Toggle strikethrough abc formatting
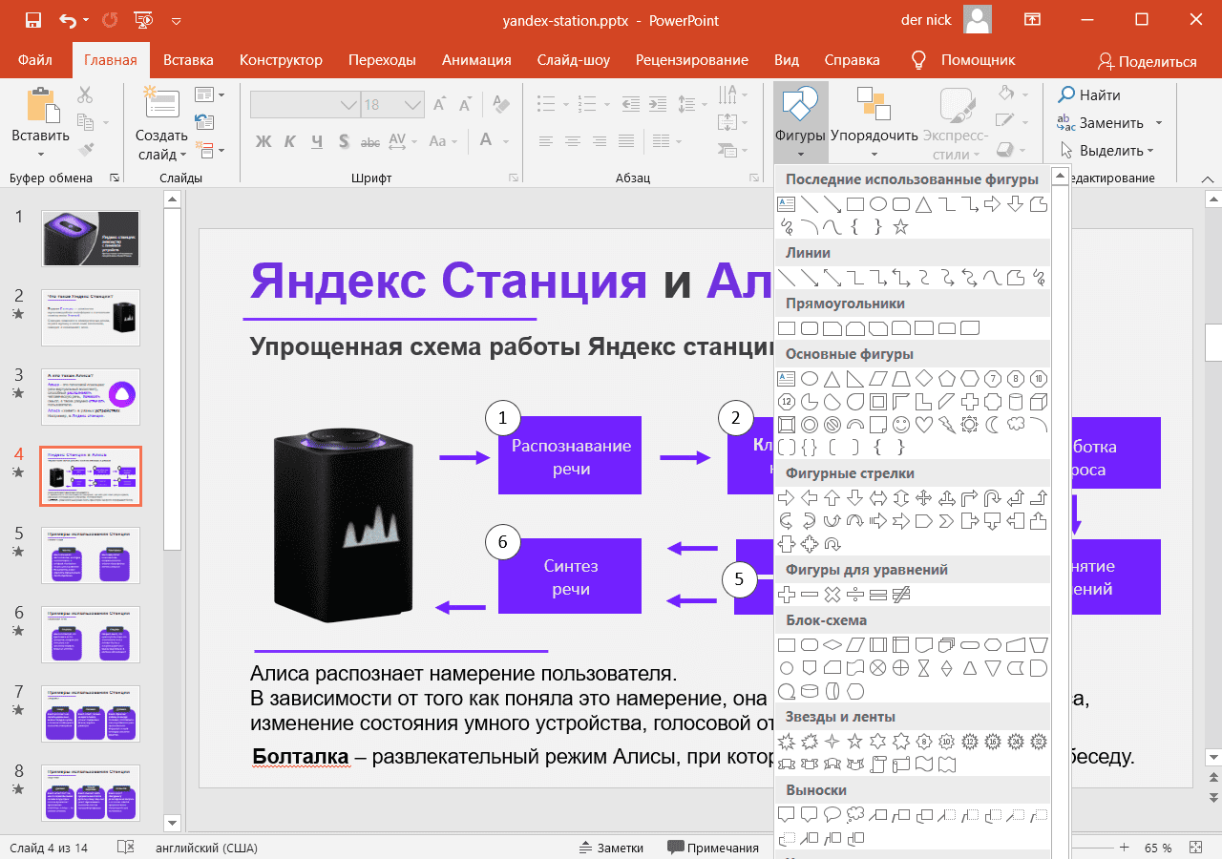The width and height of the screenshot is (1222, 859). click(369, 141)
